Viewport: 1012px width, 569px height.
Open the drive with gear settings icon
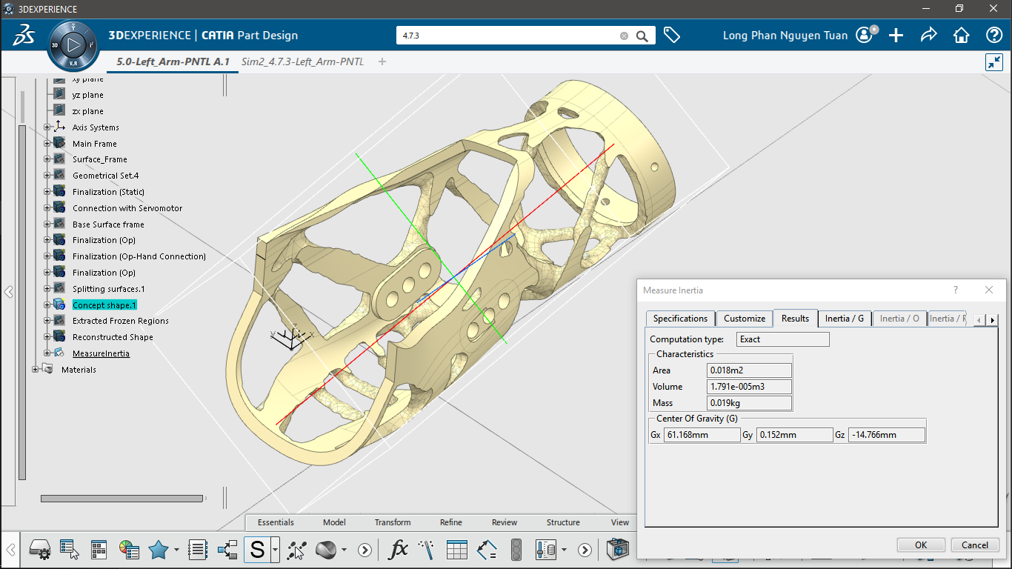pyautogui.click(x=39, y=550)
